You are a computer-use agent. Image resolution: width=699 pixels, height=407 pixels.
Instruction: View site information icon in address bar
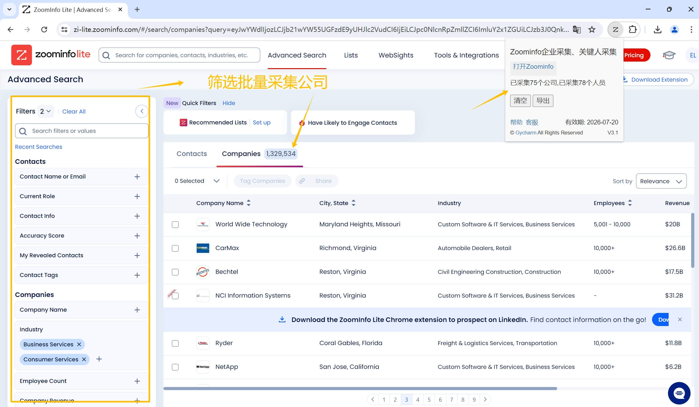click(64, 29)
